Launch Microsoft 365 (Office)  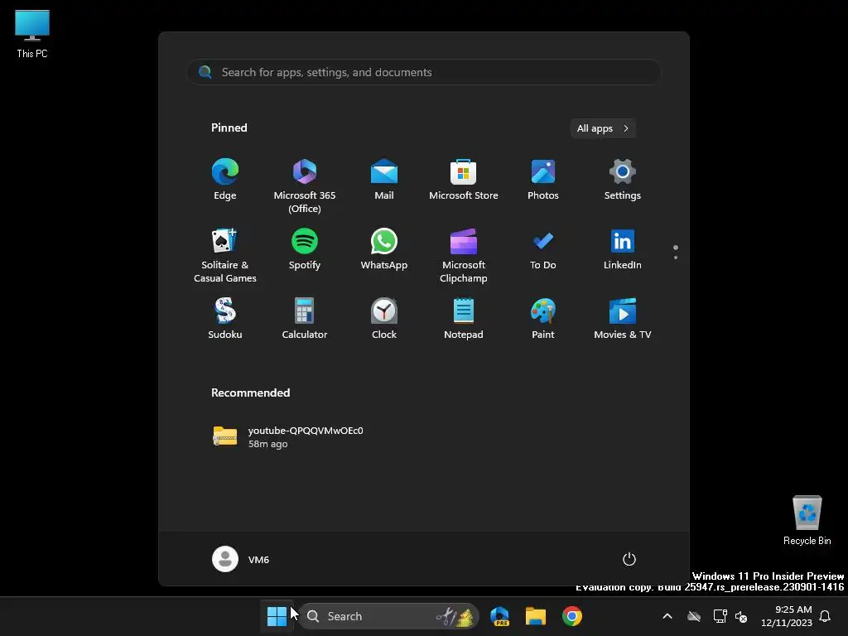[305, 186]
